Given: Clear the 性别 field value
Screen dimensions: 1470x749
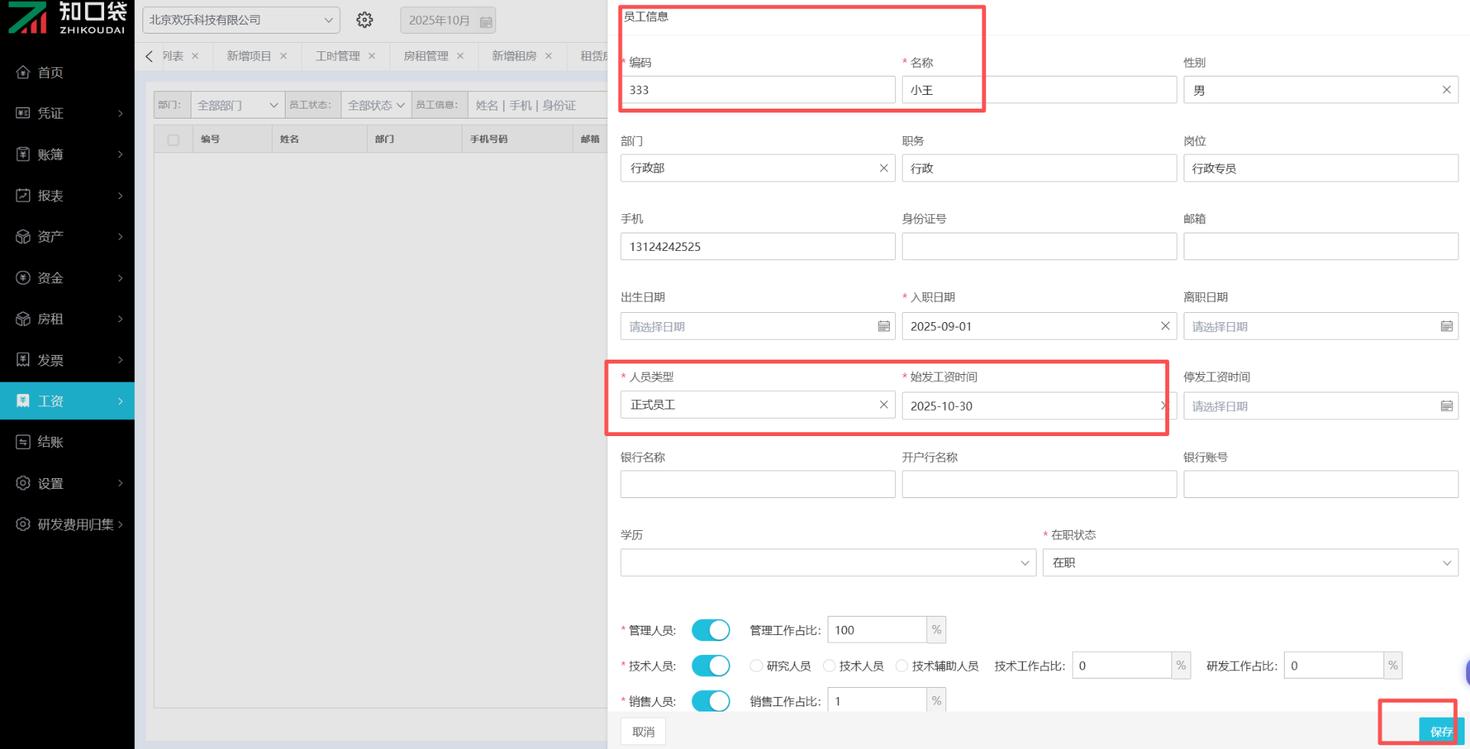Looking at the screenshot, I should (x=1446, y=90).
